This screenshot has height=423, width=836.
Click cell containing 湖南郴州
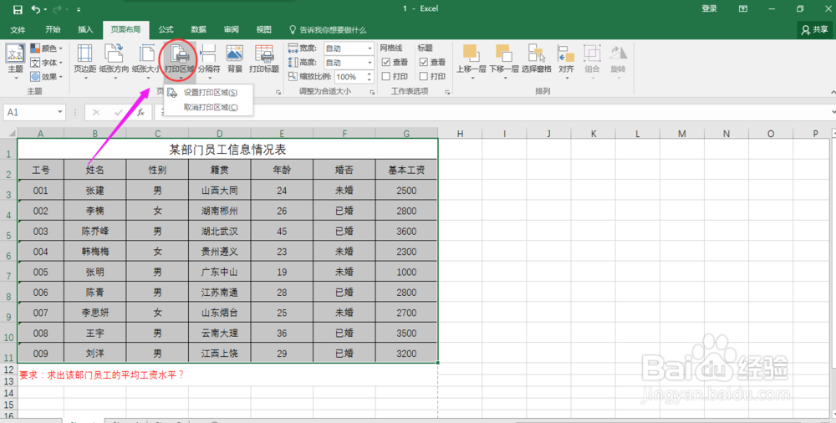coord(219,211)
